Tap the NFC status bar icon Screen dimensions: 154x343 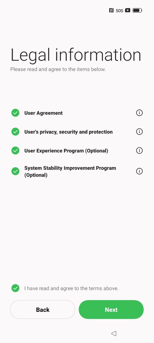click(111, 10)
